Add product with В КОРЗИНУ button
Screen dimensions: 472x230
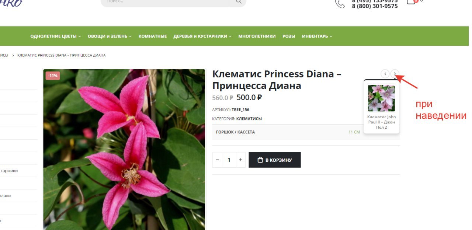pyautogui.click(x=275, y=160)
